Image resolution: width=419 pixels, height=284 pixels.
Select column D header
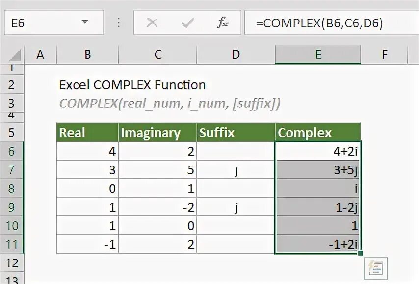[236, 55]
